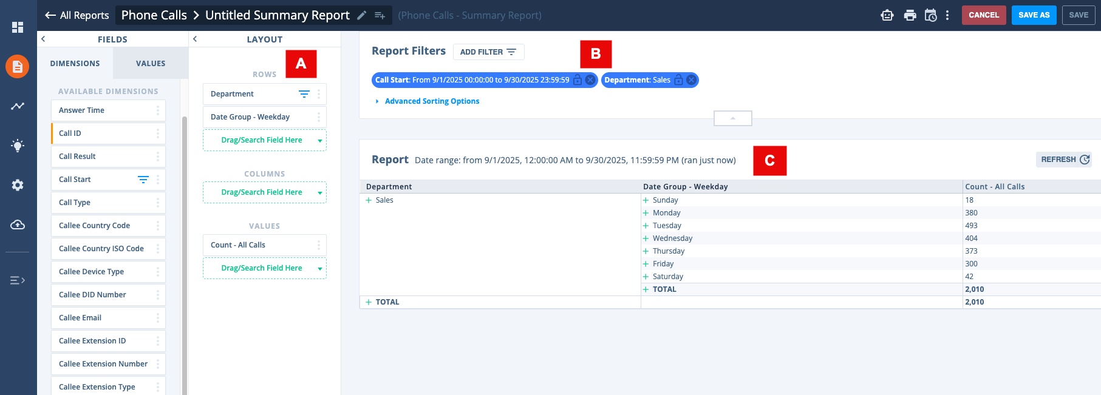The height and width of the screenshot is (395, 1101).
Task: Open the Rows Drag/Search Field dropdown
Action: [x=320, y=141]
